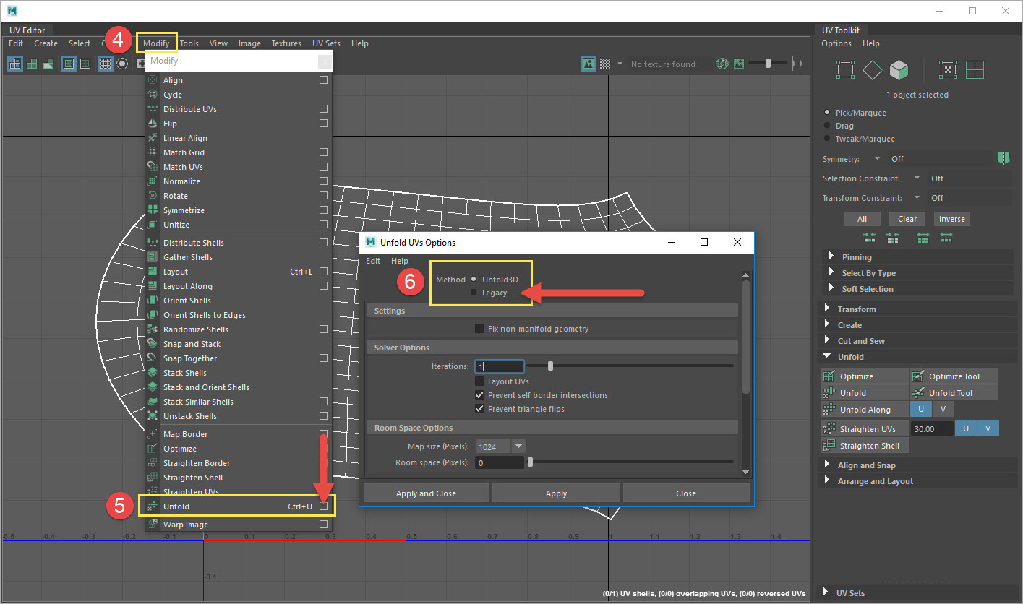
Task: Open the Tools menu in UV Editor
Action: (189, 43)
